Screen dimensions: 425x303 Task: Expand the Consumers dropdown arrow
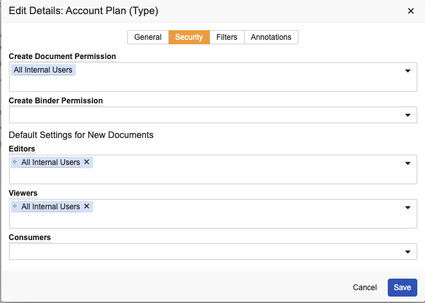[x=408, y=252]
